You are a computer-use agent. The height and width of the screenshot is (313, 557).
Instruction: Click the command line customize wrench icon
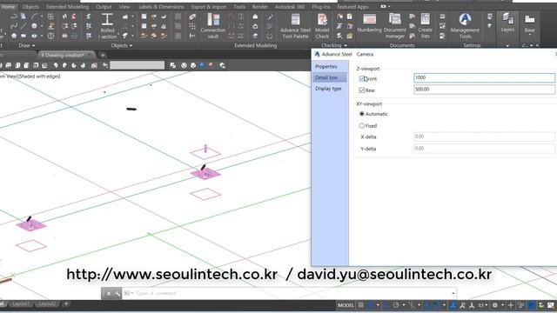coord(117,294)
